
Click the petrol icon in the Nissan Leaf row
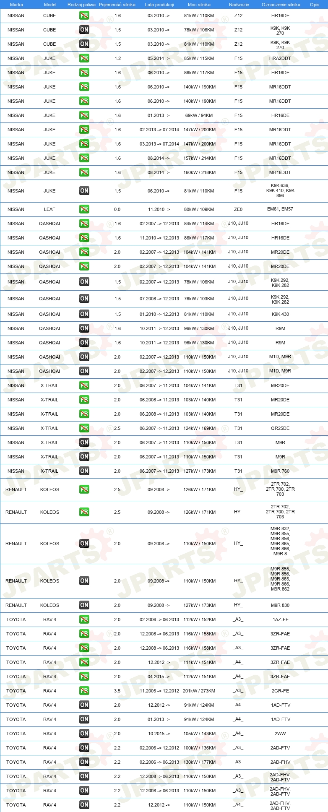coord(84,209)
